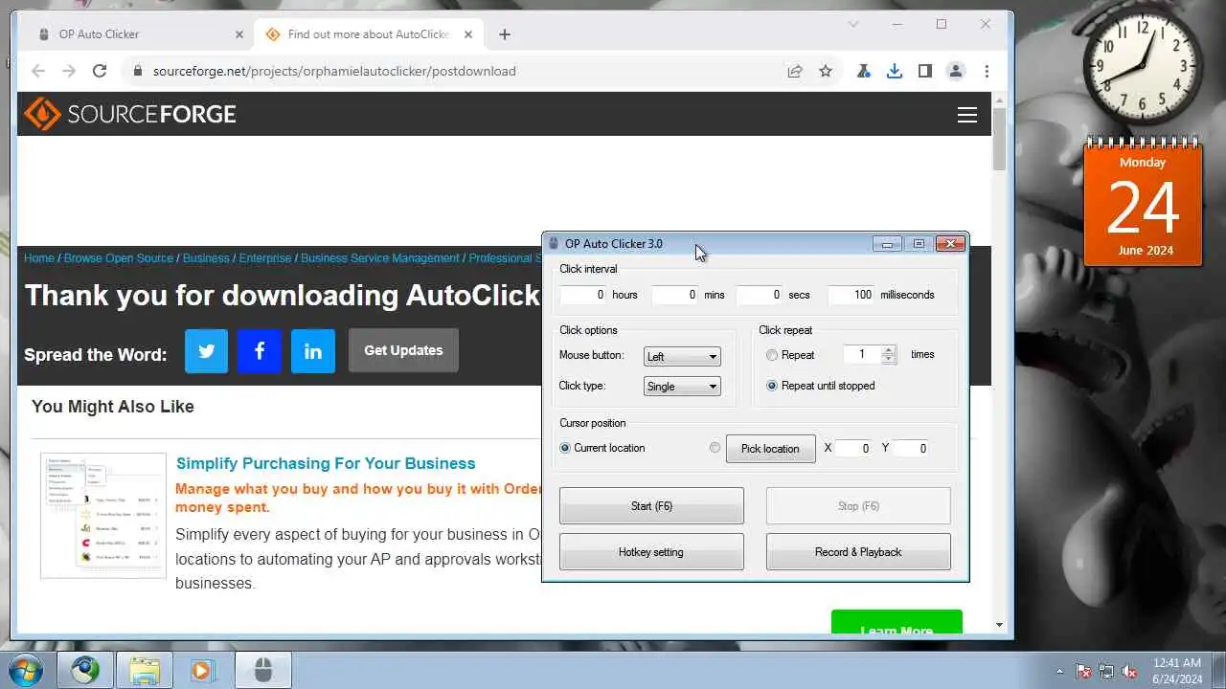Click the mins input field
1226x689 pixels.
pyautogui.click(x=675, y=295)
